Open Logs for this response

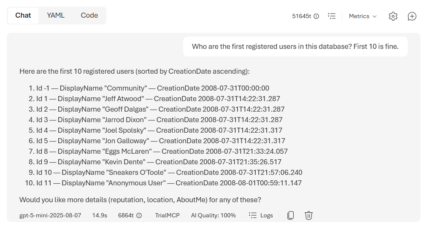pyautogui.click(x=266, y=215)
